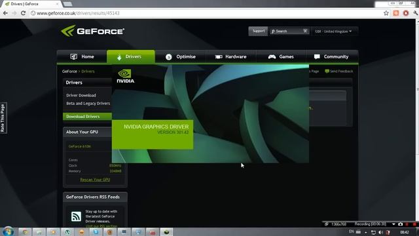Screen dimensions: 419x236
Task: Click the Chrome taskbar icon
Action: point(25,232)
